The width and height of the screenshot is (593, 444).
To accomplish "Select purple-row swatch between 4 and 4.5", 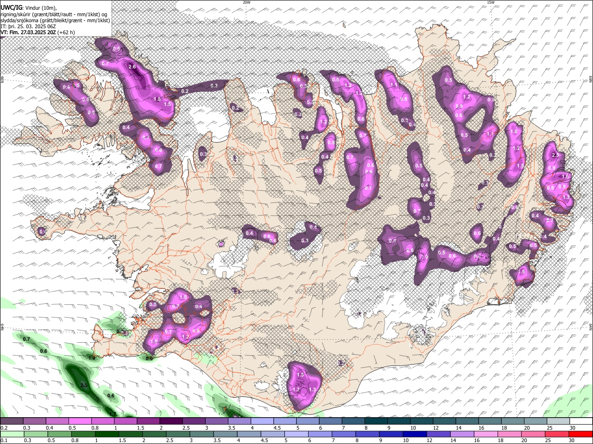I will pos(262,421).
